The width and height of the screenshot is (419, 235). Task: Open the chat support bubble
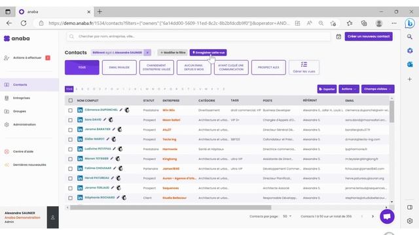pyautogui.click(x=387, y=217)
